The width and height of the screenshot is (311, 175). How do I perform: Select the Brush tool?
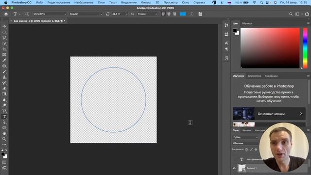click(4, 71)
